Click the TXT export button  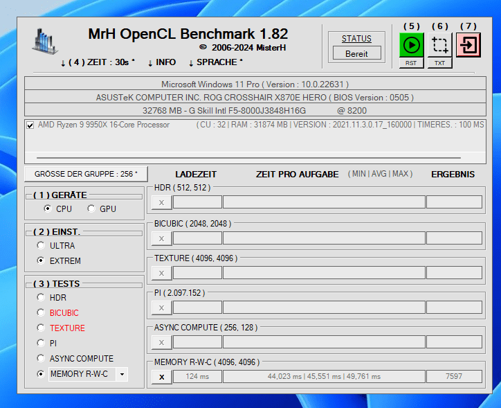tap(439, 63)
